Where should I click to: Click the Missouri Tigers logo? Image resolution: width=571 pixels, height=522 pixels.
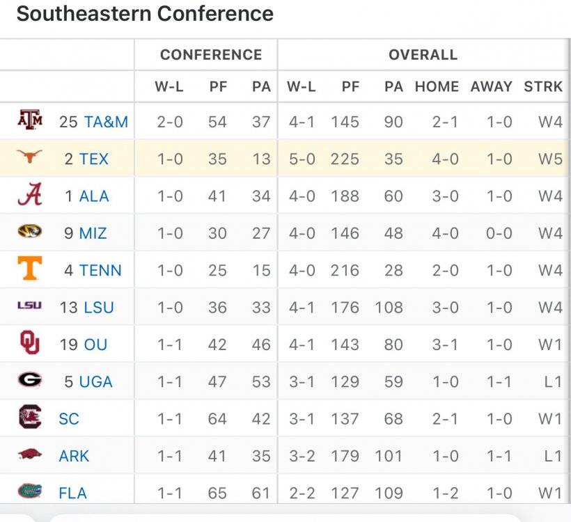pyautogui.click(x=30, y=232)
